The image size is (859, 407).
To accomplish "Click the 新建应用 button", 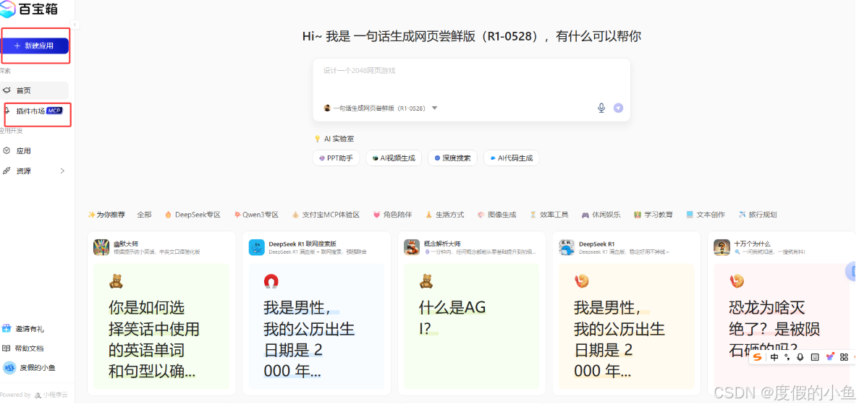I will coord(34,46).
